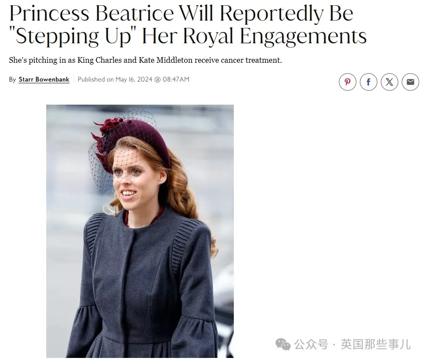Viewport: 424px width, 361px height.
Task: Open the Princess Beatrice photo
Action: pos(140,231)
